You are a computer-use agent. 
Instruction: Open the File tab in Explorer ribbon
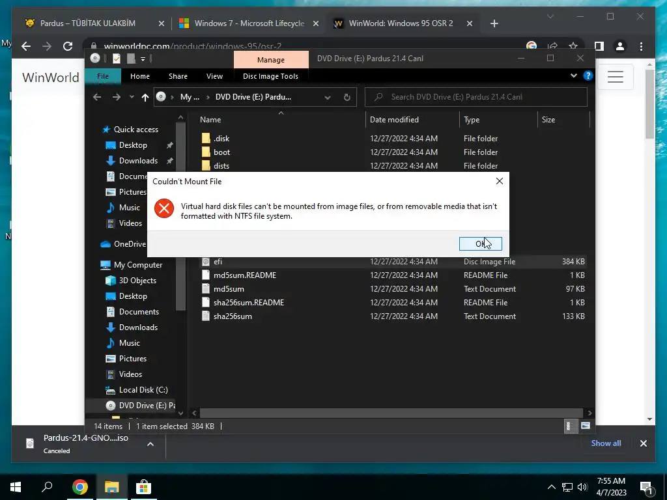click(x=102, y=76)
